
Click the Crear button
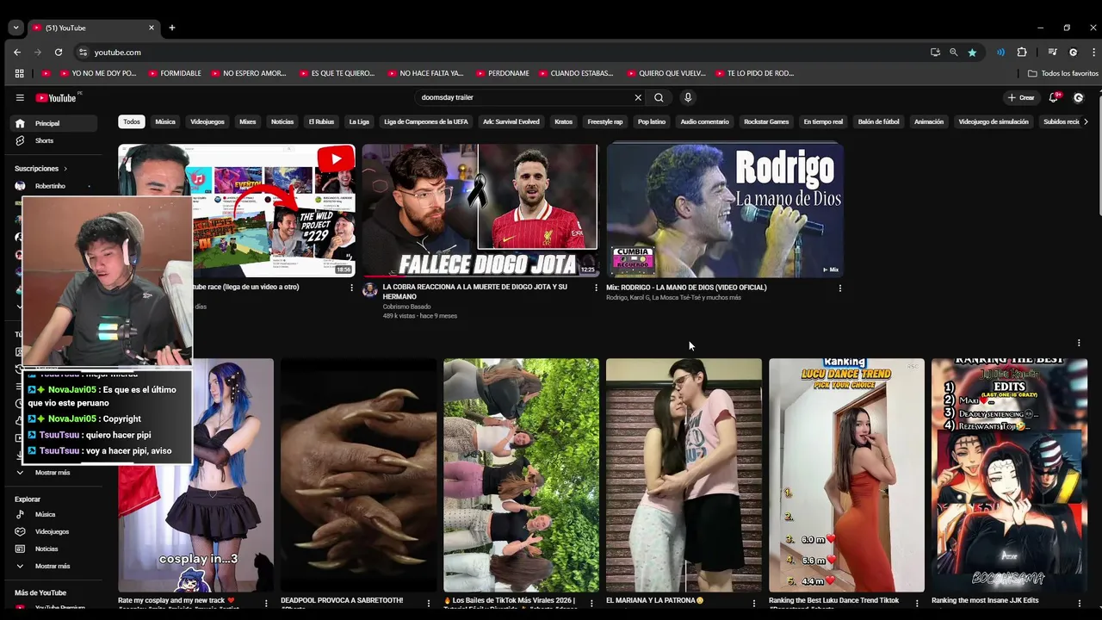tap(1021, 97)
